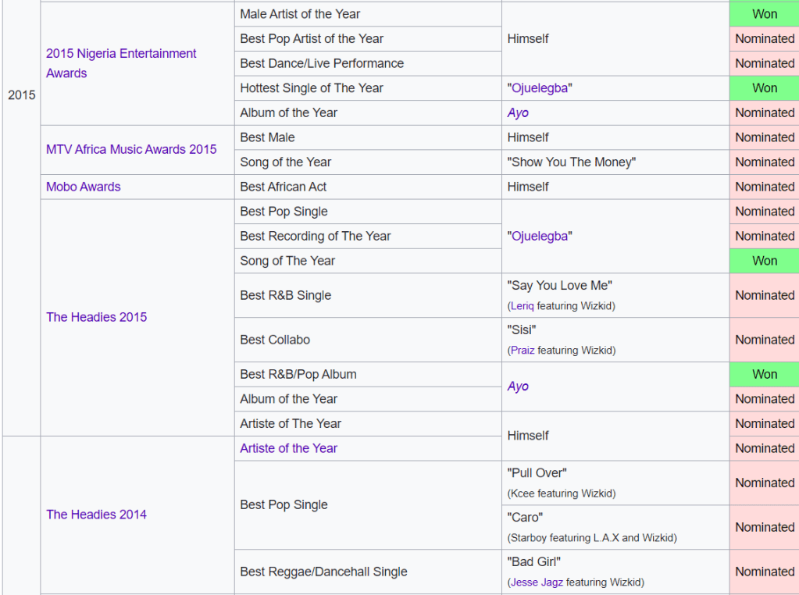Image resolution: width=799 pixels, height=595 pixels.
Task: Open The Headies 2015 link
Action: click(x=96, y=317)
